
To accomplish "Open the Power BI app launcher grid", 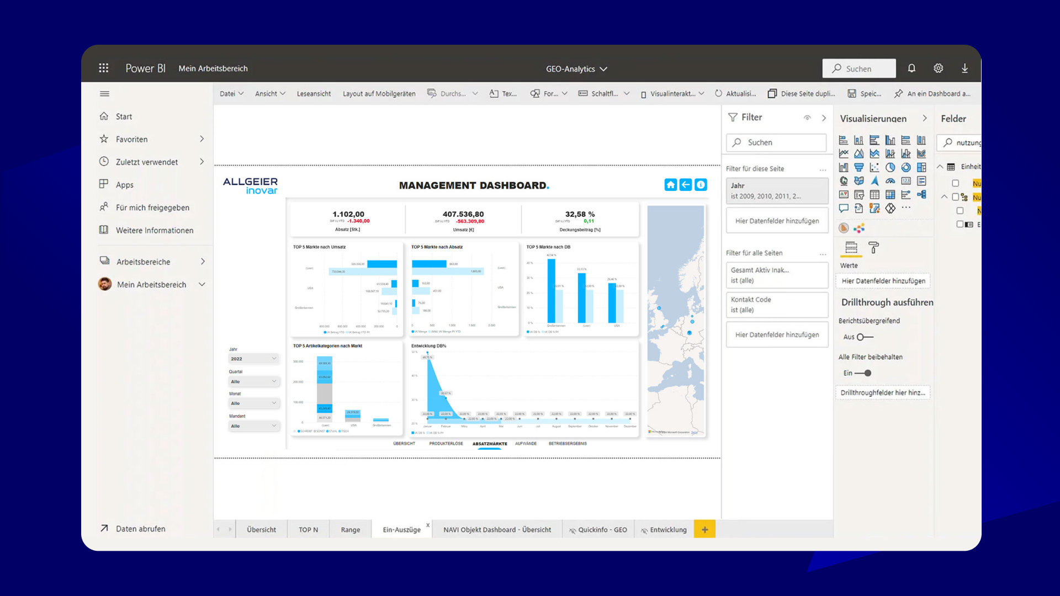I will [x=103, y=68].
